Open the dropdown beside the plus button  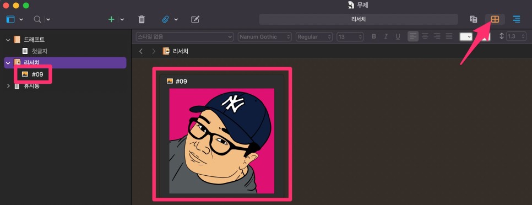coord(122,19)
